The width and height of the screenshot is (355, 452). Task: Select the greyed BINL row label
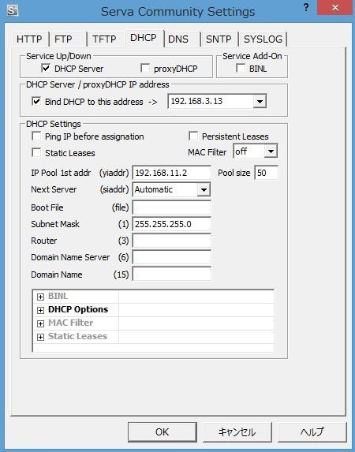tap(58, 297)
